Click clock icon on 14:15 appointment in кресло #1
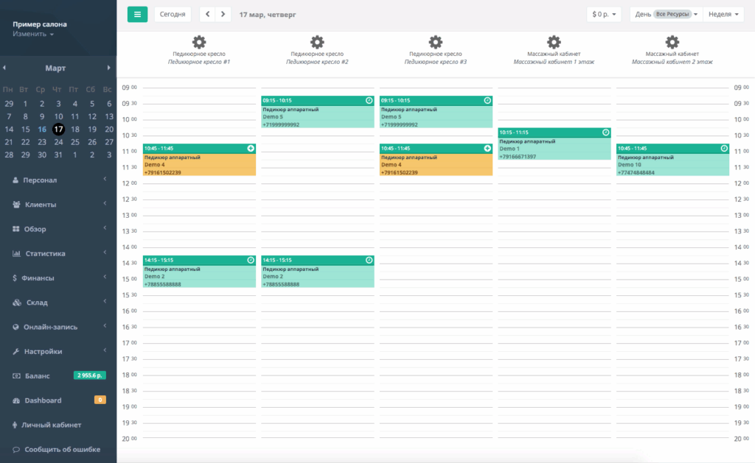Screen dimensions: 755x463 251,260
